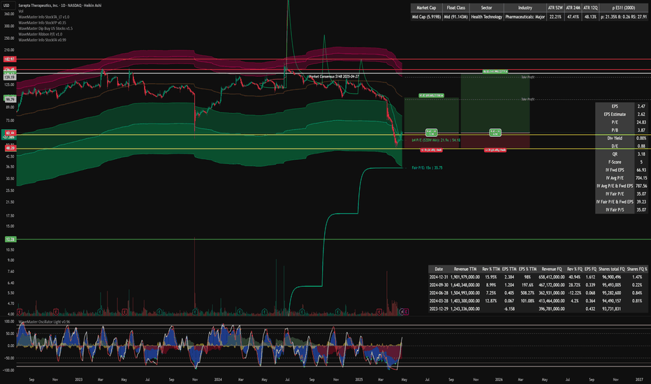Select the lower Take Profit label
This screenshot has width=651, height=384.
pos(527,100)
